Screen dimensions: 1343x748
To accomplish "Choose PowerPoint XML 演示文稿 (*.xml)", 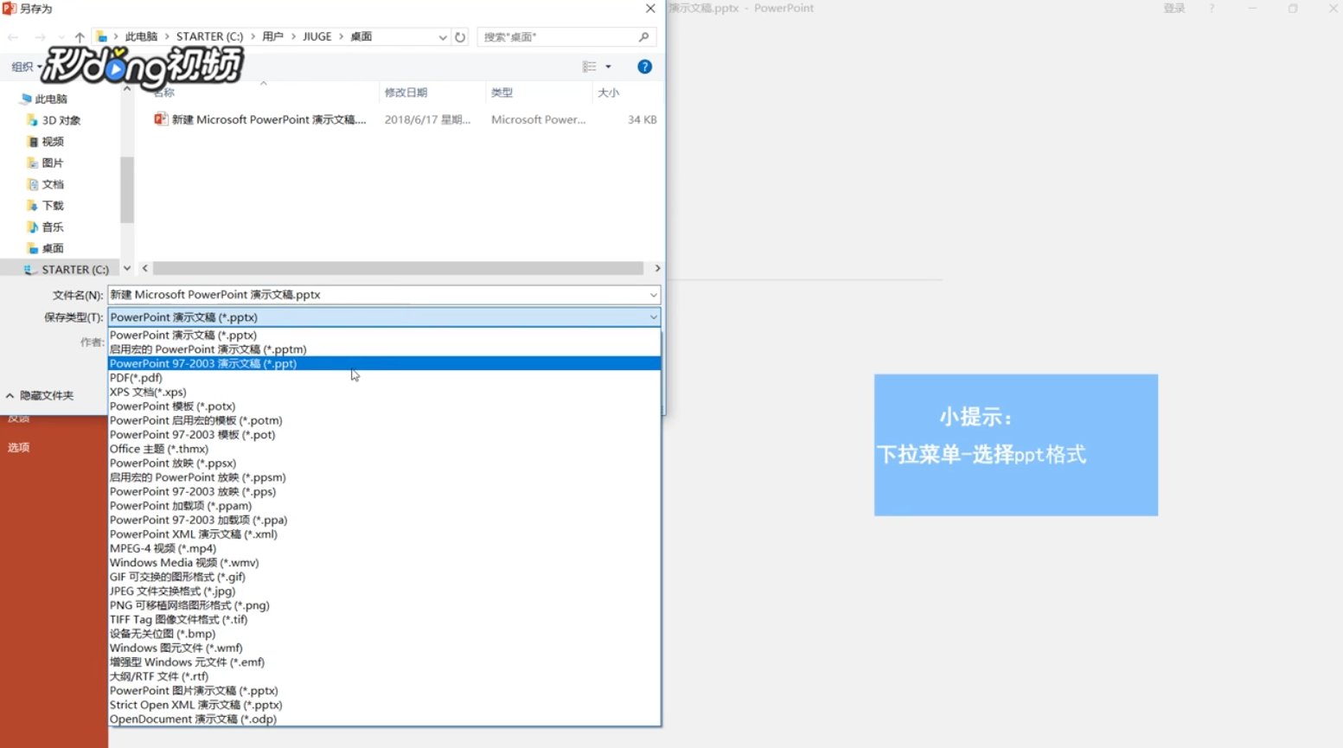I will (384, 534).
